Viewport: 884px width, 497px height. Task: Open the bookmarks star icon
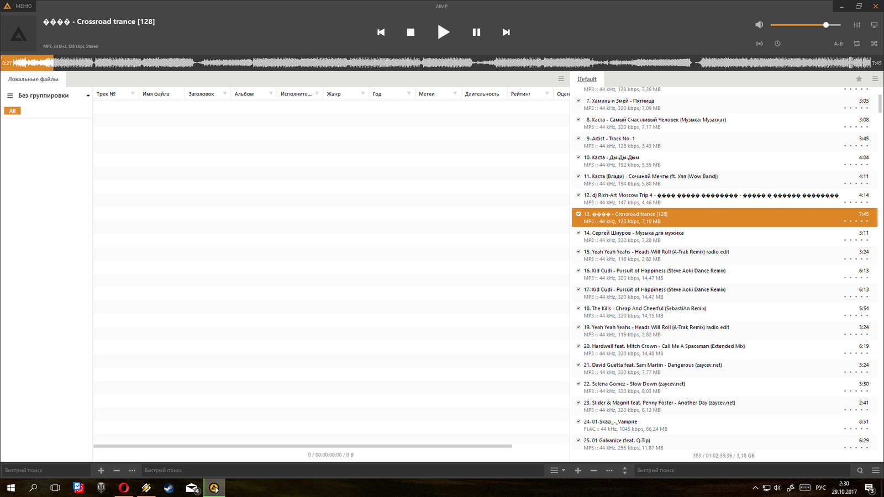pyautogui.click(x=859, y=79)
